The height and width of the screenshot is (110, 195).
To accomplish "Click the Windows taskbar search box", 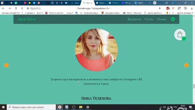I will pyautogui.click(x=31, y=107).
